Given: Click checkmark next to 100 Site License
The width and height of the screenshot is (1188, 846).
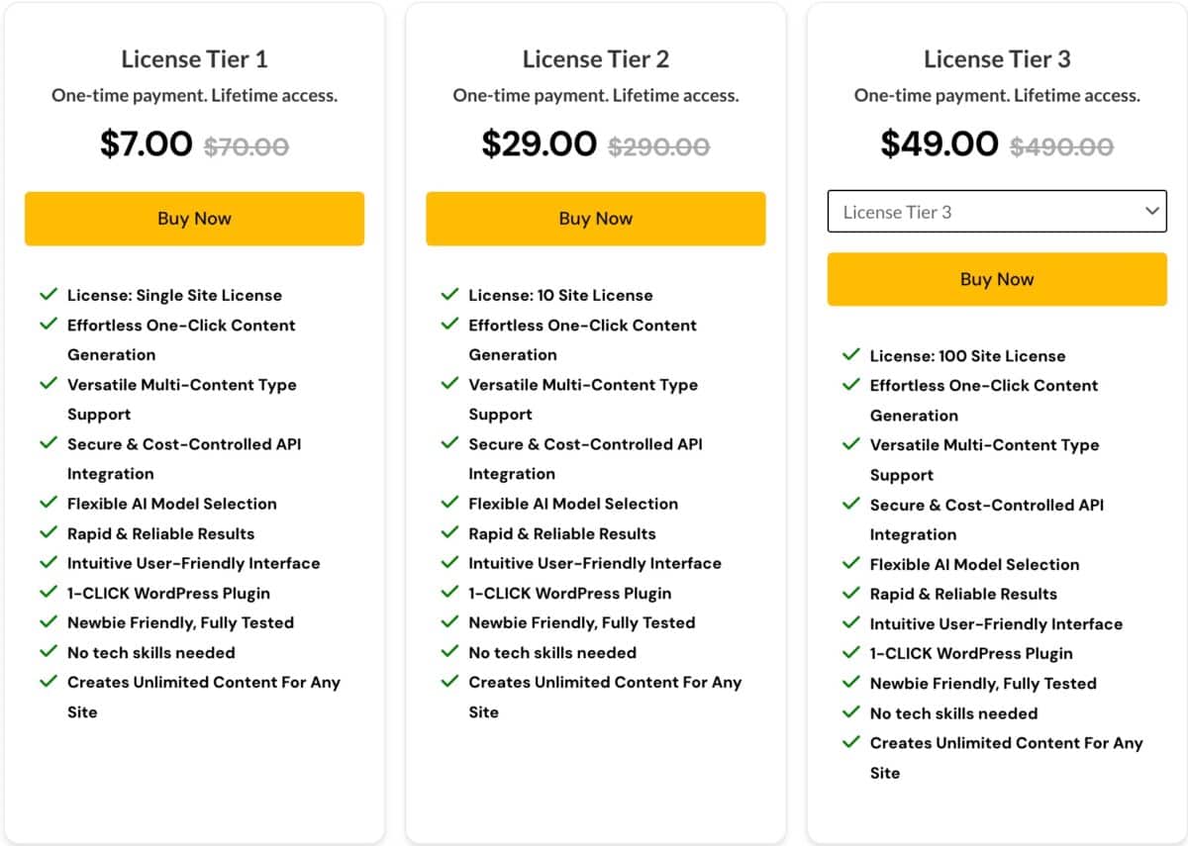Looking at the screenshot, I should [x=850, y=355].
